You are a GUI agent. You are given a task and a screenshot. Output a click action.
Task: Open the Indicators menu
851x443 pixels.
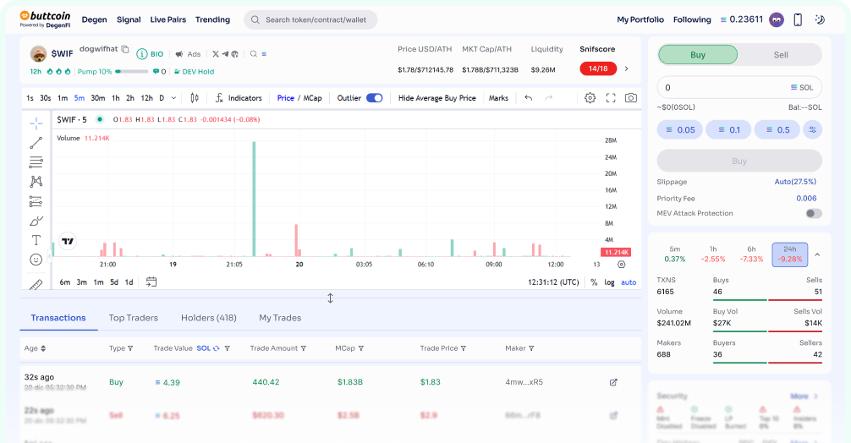click(239, 98)
